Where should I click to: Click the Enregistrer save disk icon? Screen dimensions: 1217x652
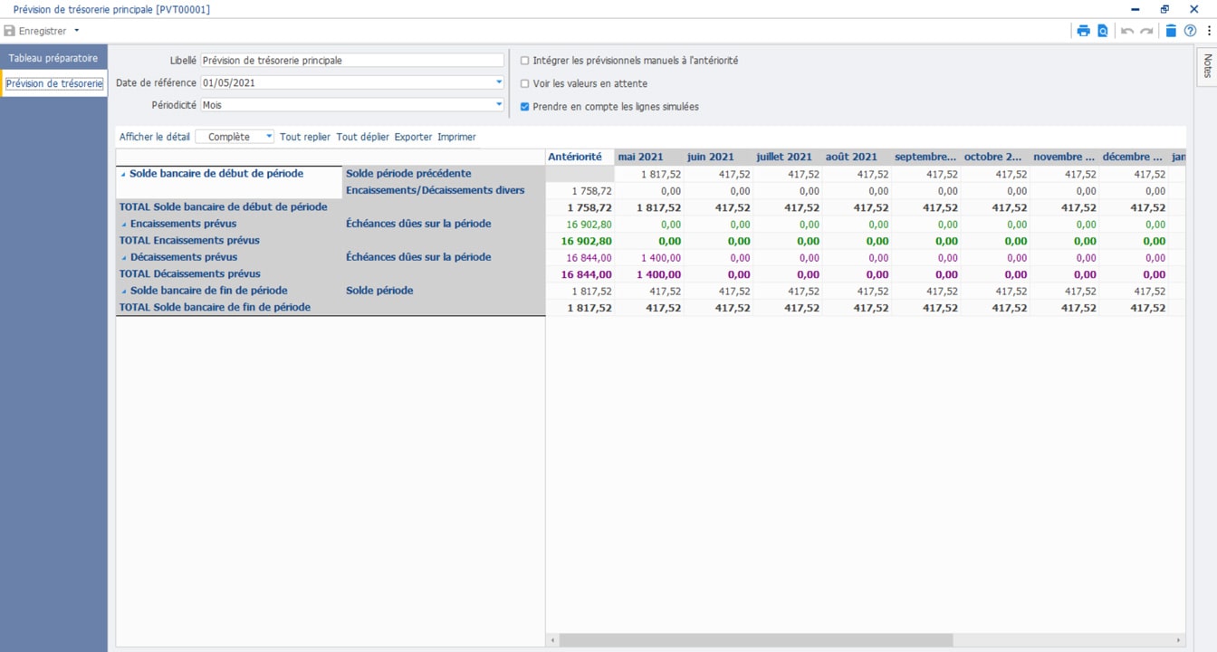coord(10,31)
